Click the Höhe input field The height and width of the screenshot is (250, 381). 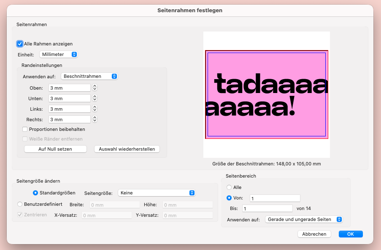coord(188,205)
